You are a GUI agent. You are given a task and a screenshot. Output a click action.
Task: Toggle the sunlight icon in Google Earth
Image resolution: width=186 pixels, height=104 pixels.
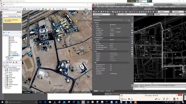pos(46,9)
